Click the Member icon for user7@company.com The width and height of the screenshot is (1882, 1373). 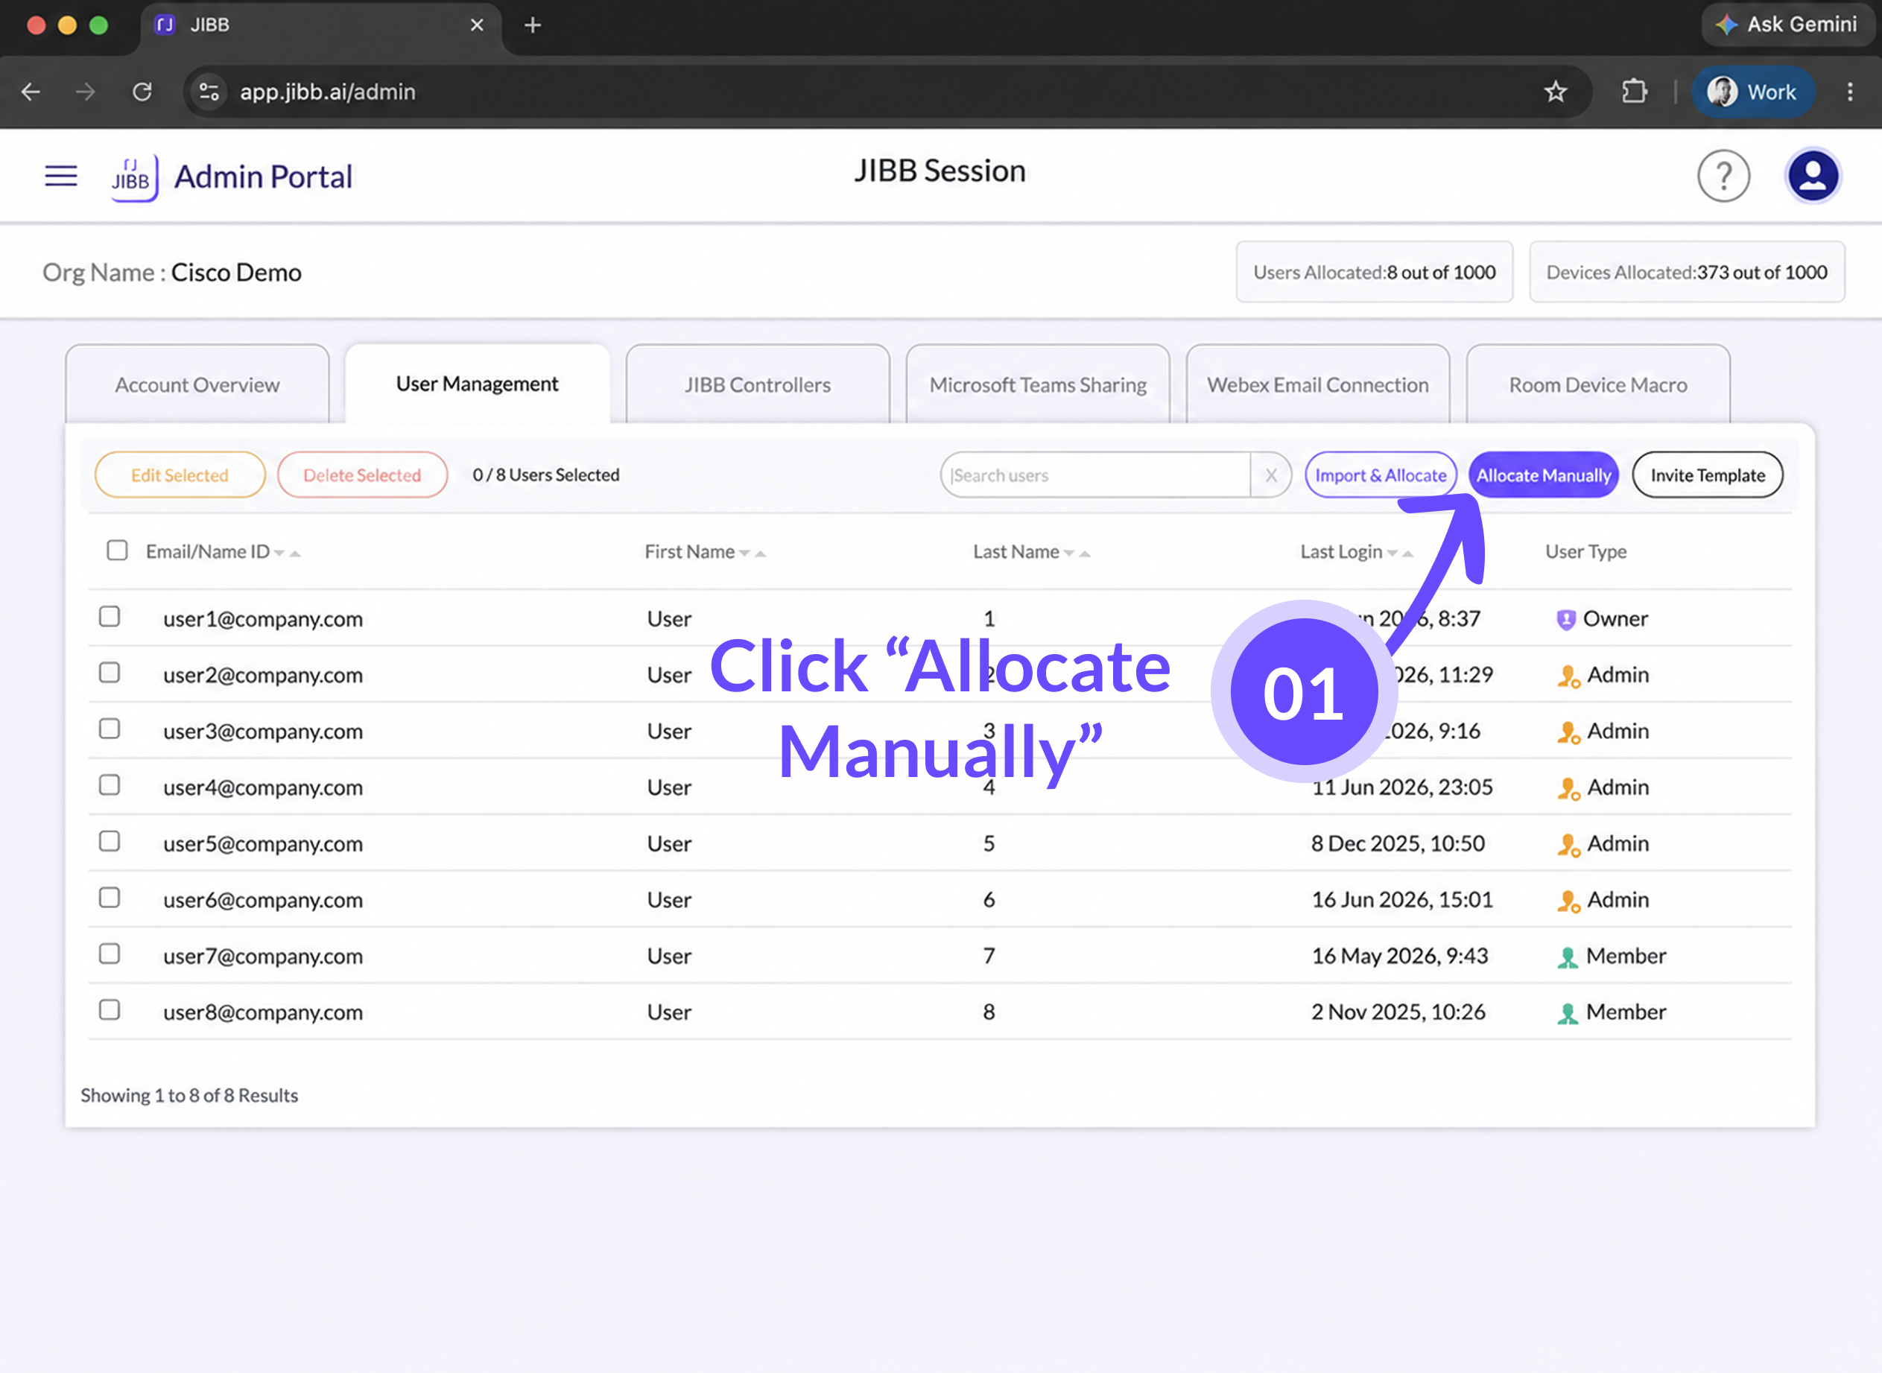tap(1567, 957)
